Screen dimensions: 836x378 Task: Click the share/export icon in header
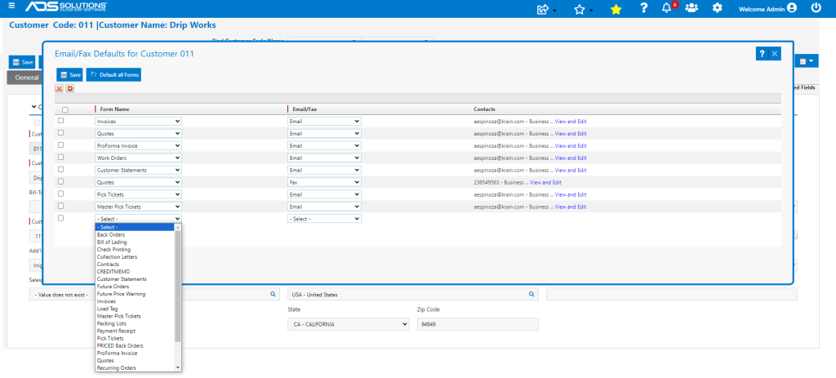coord(543,9)
